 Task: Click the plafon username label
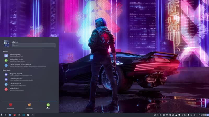click(15, 42)
